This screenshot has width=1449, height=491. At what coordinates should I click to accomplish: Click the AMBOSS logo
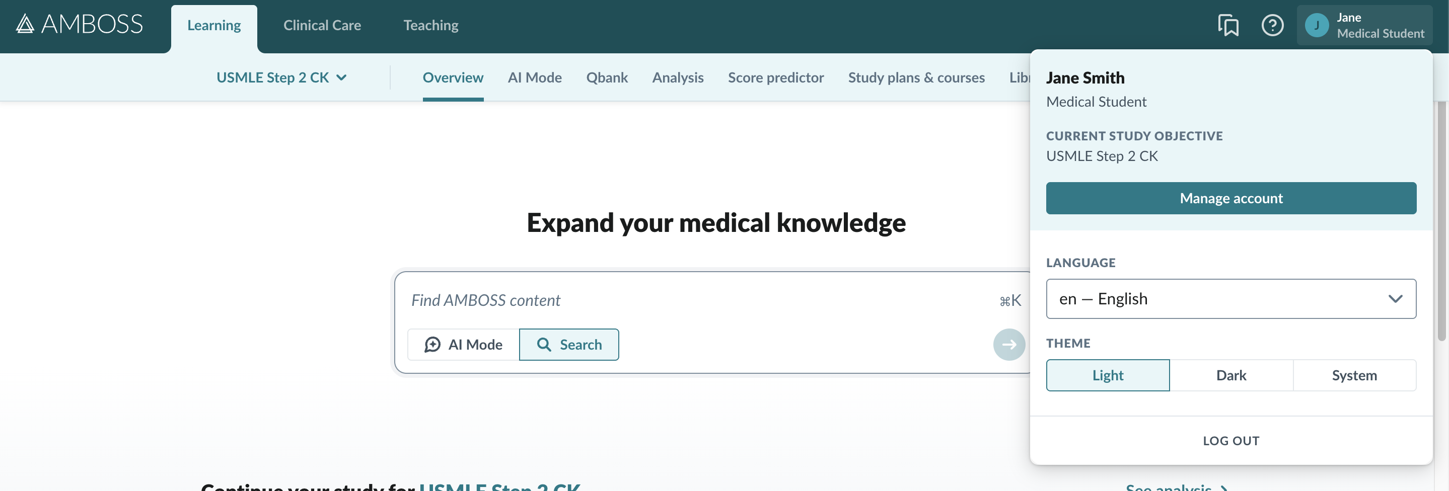pos(80,24)
